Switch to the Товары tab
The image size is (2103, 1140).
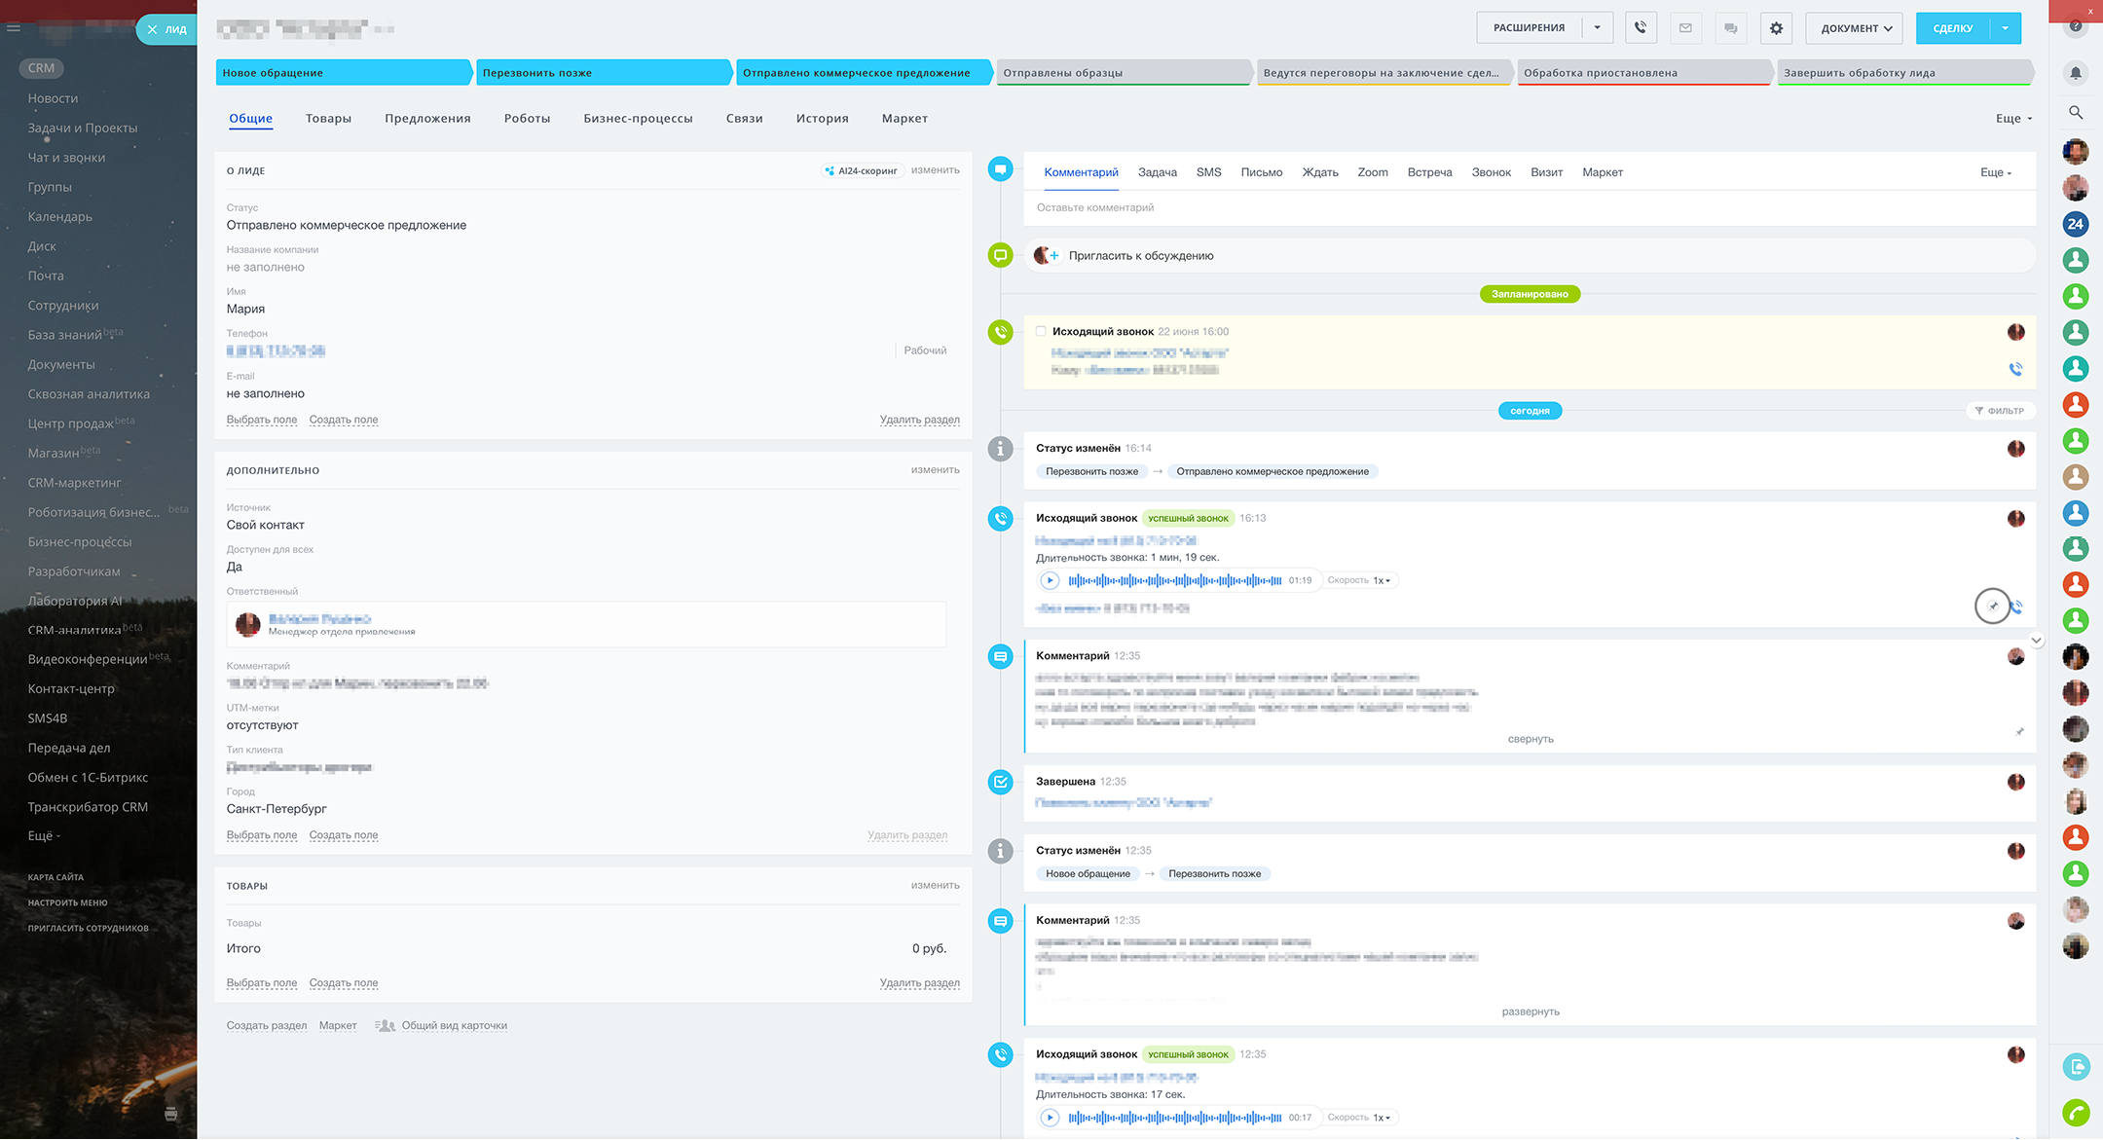click(x=328, y=119)
